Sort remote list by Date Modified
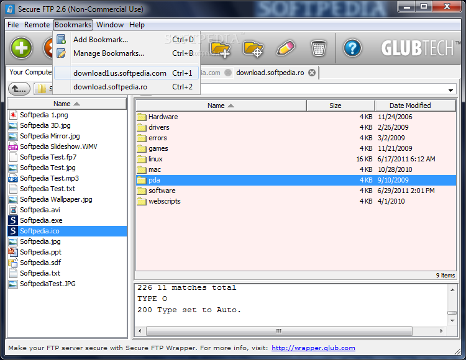This screenshot has height=360, width=466. tap(415, 106)
